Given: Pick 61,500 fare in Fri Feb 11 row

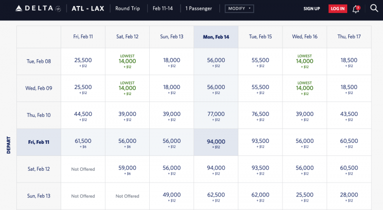Looking at the screenshot, I should pos(83,142).
